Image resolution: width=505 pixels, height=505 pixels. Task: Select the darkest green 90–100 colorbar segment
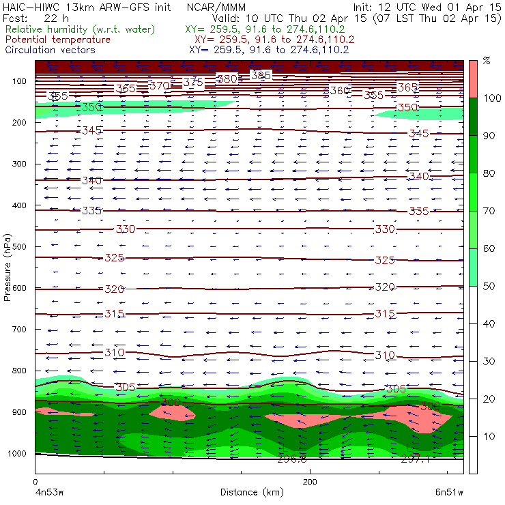click(473, 117)
